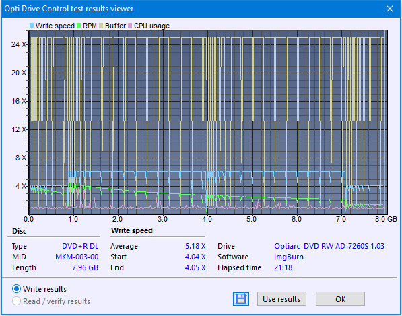This screenshot has width=402, height=316.
Task: Click the Write speed section heading
Action: click(132, 230)
